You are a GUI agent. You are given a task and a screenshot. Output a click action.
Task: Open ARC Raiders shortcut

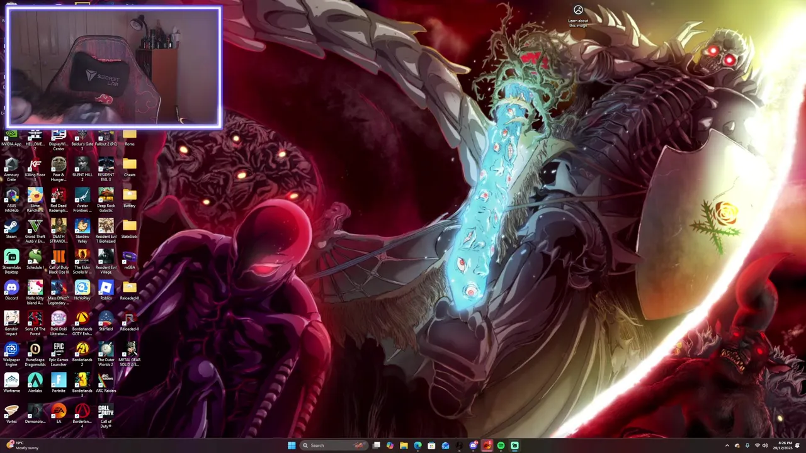pyautogui.click(x=106, y=384)
